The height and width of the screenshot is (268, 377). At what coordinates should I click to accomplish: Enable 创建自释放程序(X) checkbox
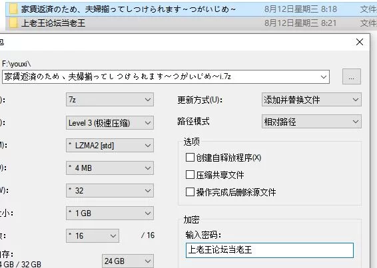tap(190, 158)
